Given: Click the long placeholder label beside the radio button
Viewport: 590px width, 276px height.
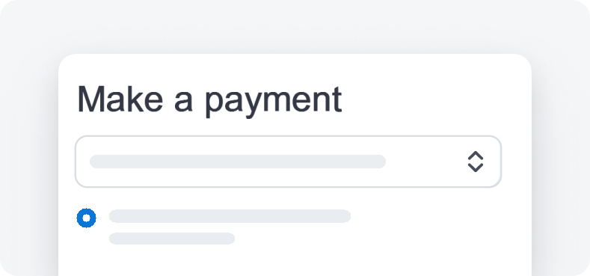Looking at the screenshot, I should (230, 216).
